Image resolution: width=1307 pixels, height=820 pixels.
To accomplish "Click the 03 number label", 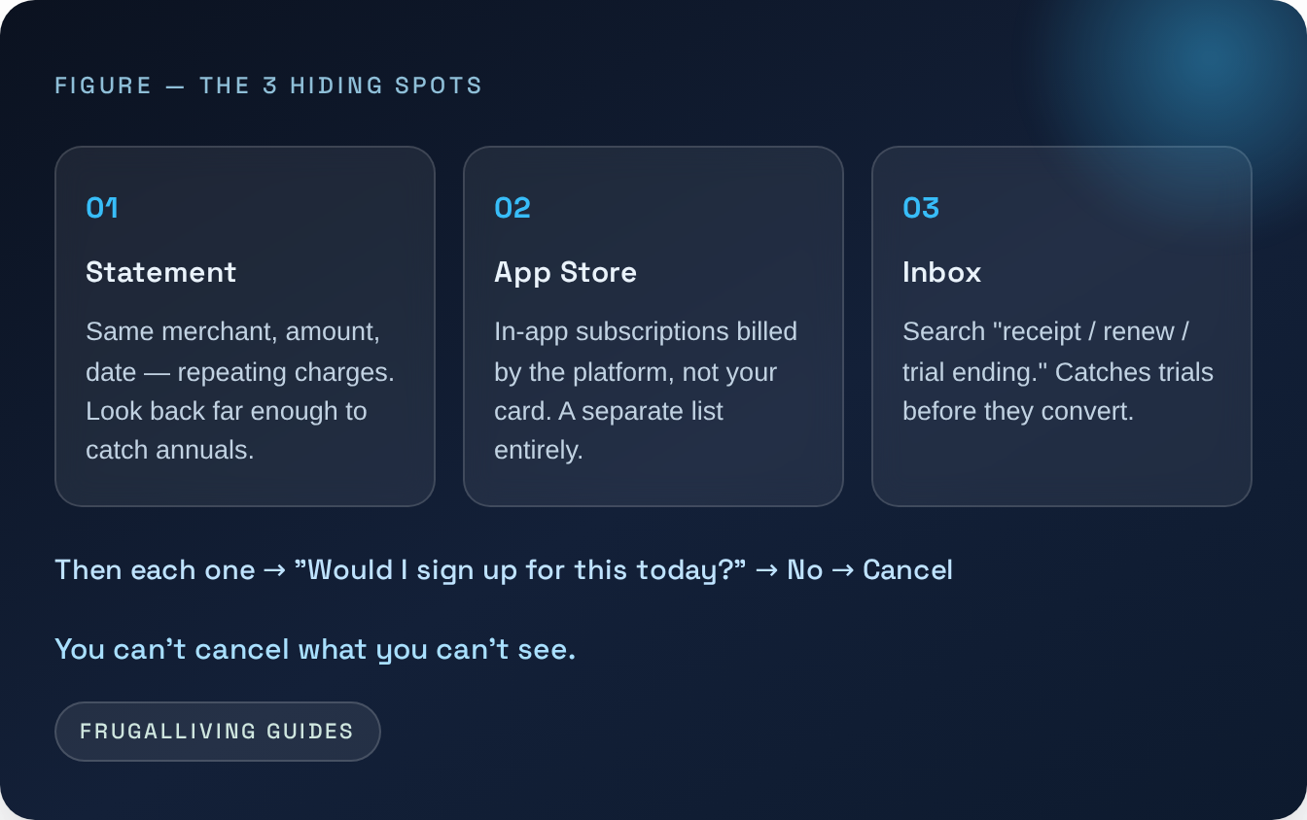I will click(921, 208).
